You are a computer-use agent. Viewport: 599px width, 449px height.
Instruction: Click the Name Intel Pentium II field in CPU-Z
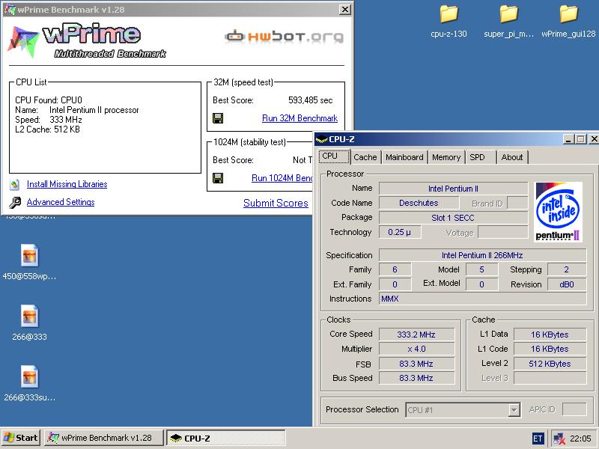[453, 189]
